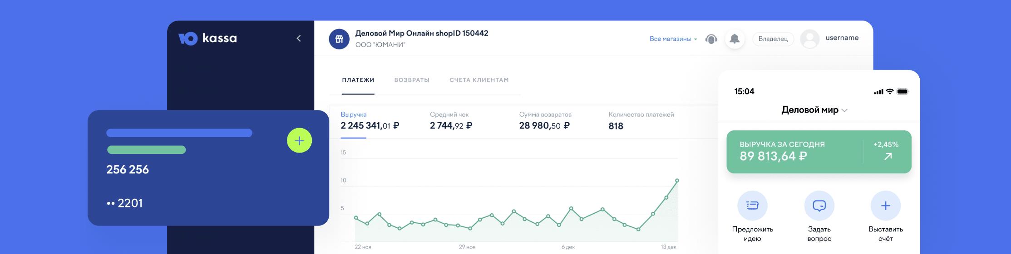Open the Все магазины dropdown
Screen dimensions: 1011x254
tap(673, 39)
